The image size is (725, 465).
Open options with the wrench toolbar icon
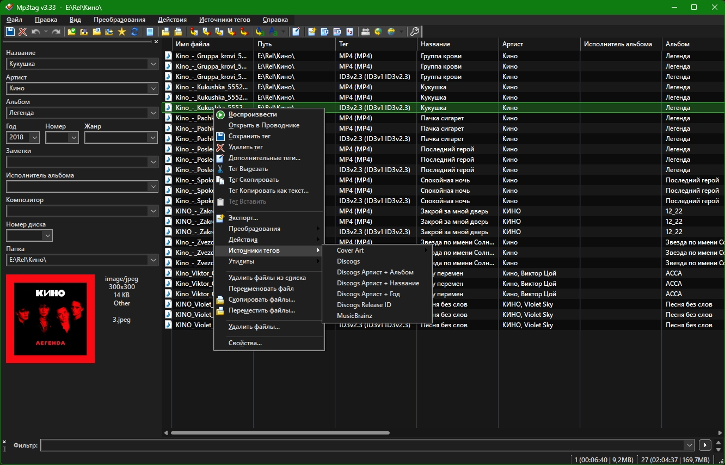tap(414, 32)
